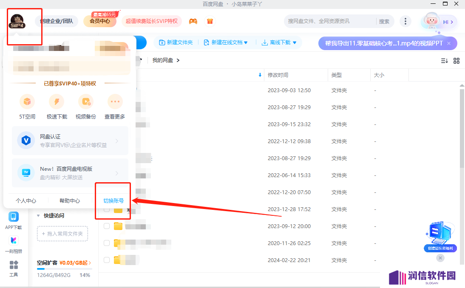Click the folder icon in the 2023-09-12 row
This screenshot has height=288, width=465.
[118, 226]
